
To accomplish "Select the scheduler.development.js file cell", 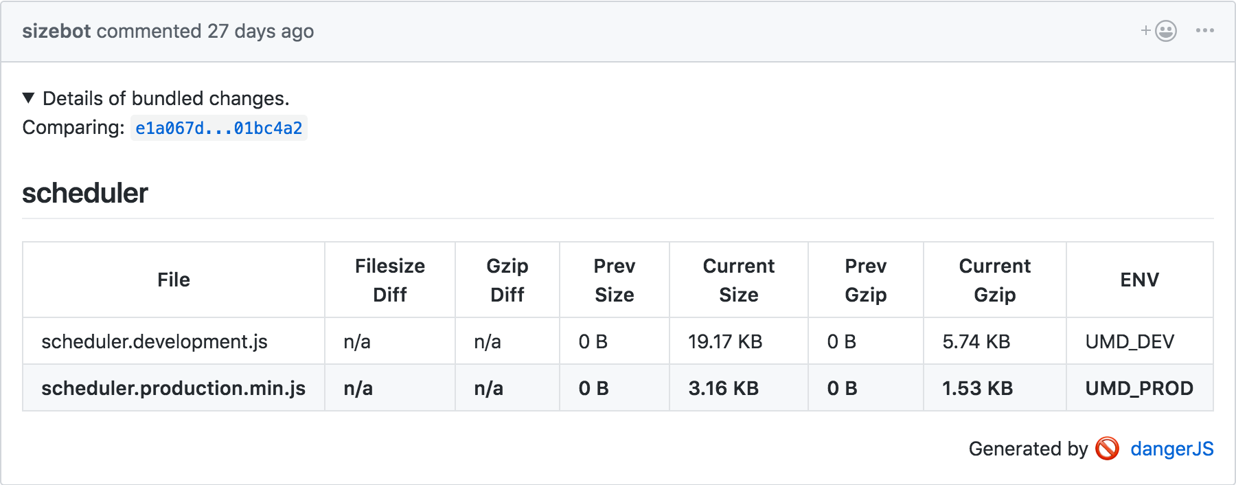I will pyautogui.click(x=154, y=341).
